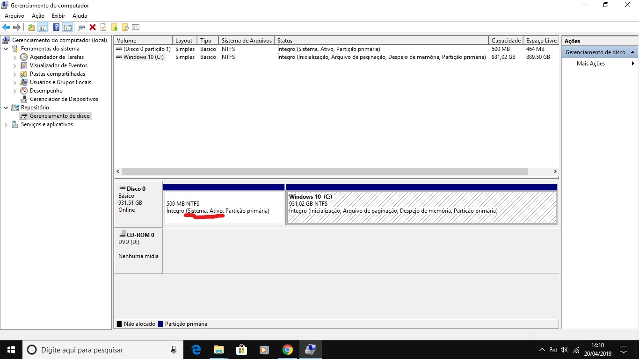Viewport: 639px width, 359px height.
Task: Click the blue Back arrow in toolbar
Action: [6, 28]
